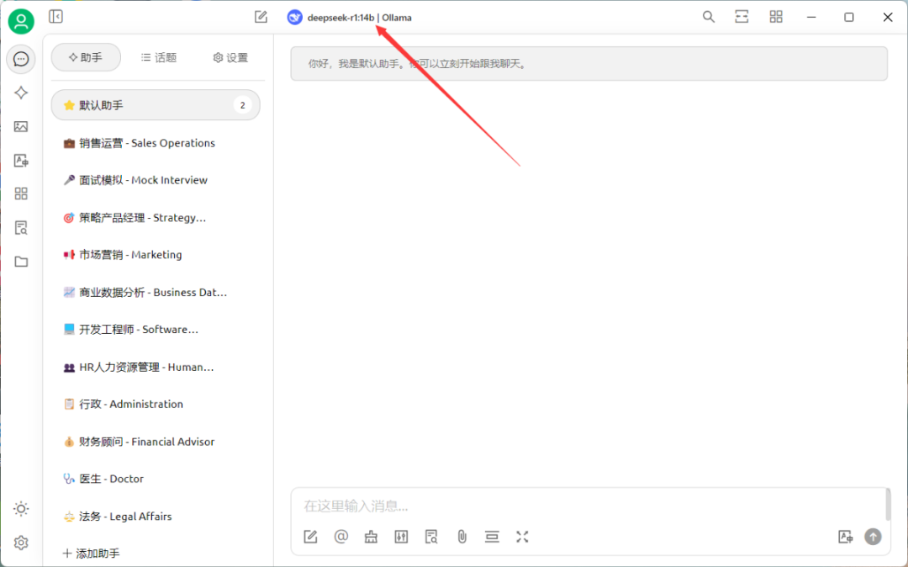Click the paperclip attachment icon
This screenshot has width=908, height=567.
(x=462, y=537)
